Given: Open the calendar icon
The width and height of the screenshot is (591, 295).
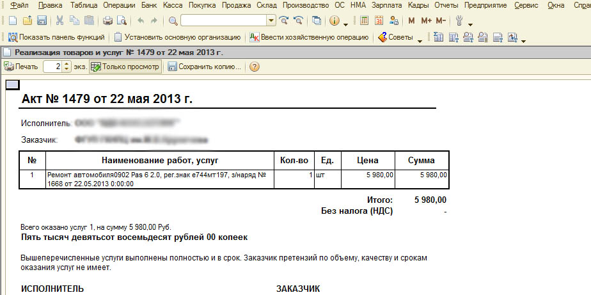Looking at the screenshot, I should click(379, 21).
